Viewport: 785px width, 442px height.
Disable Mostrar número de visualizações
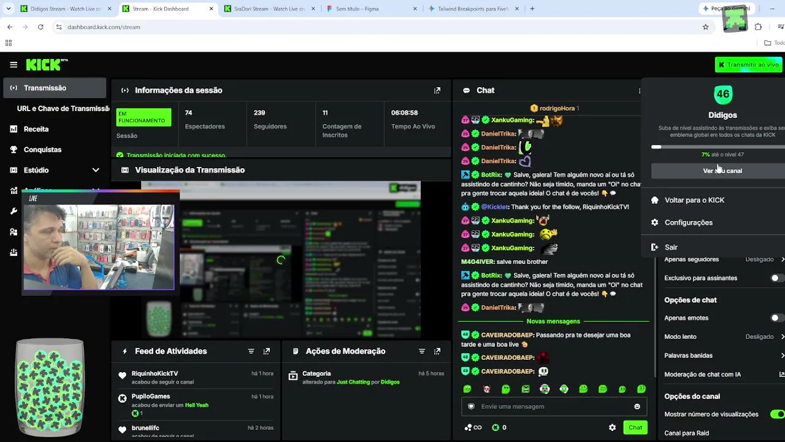pos(778,414)
